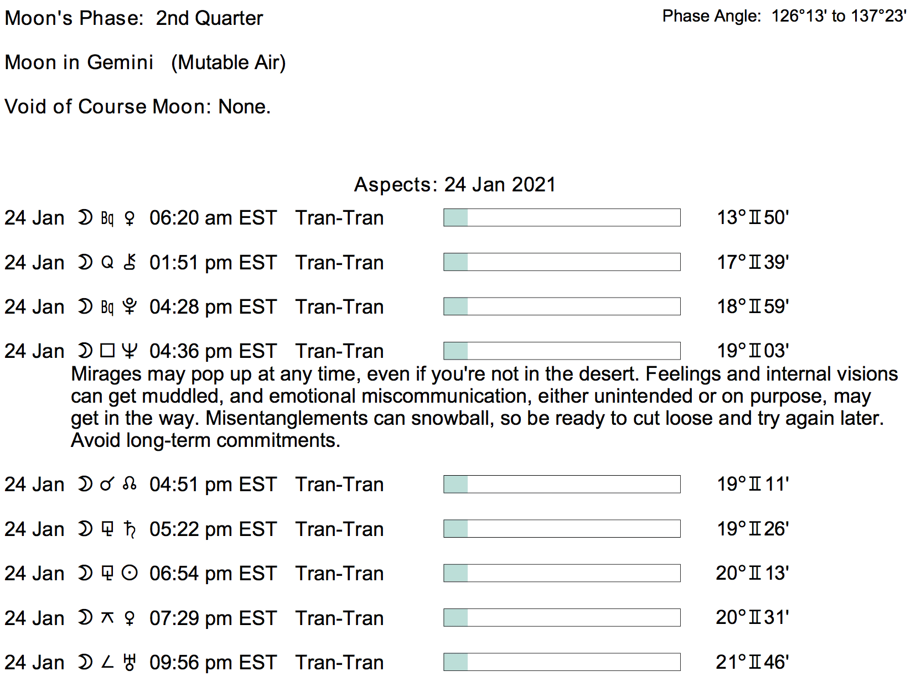Image resolution: width=921 pixels, height=687 pixels.
Task: Click the progress bar for the 09:56 pm aspect
Action: point(561,662)
